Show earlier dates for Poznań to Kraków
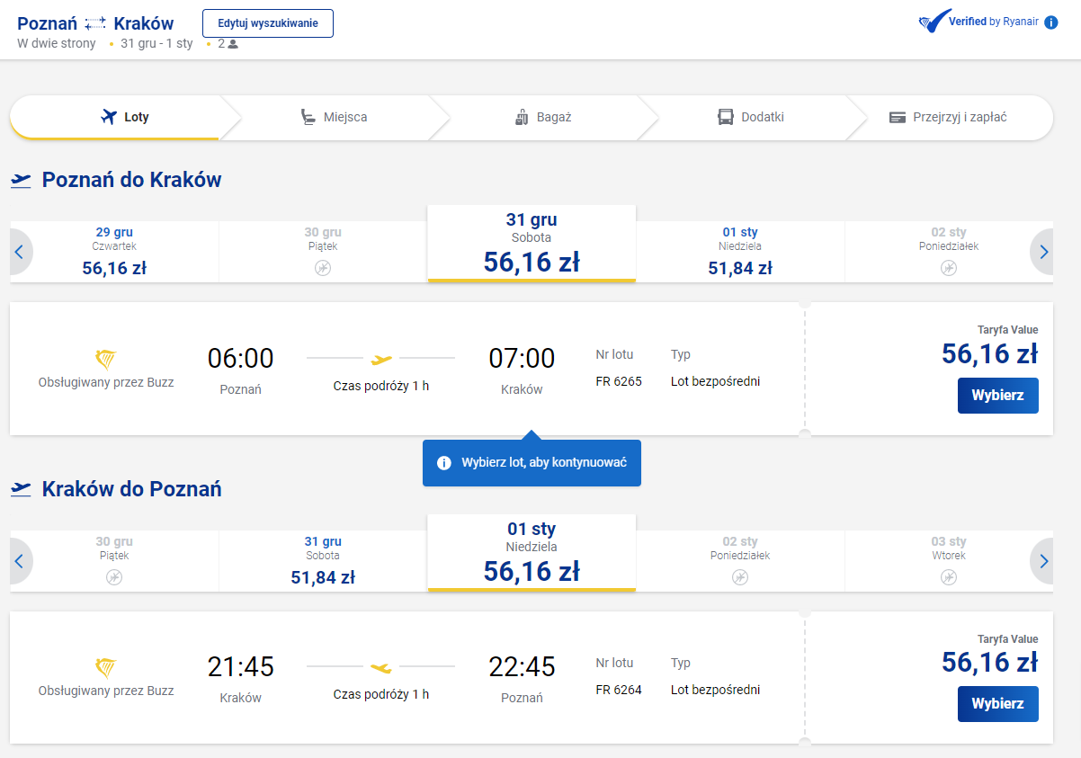This screenshot has height=758, width=1081. tap(19, 252)
